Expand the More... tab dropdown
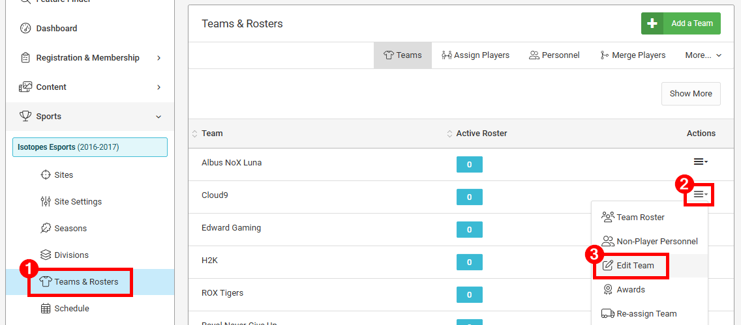Viewport: 741px width, 325px height. click(703, 55)
